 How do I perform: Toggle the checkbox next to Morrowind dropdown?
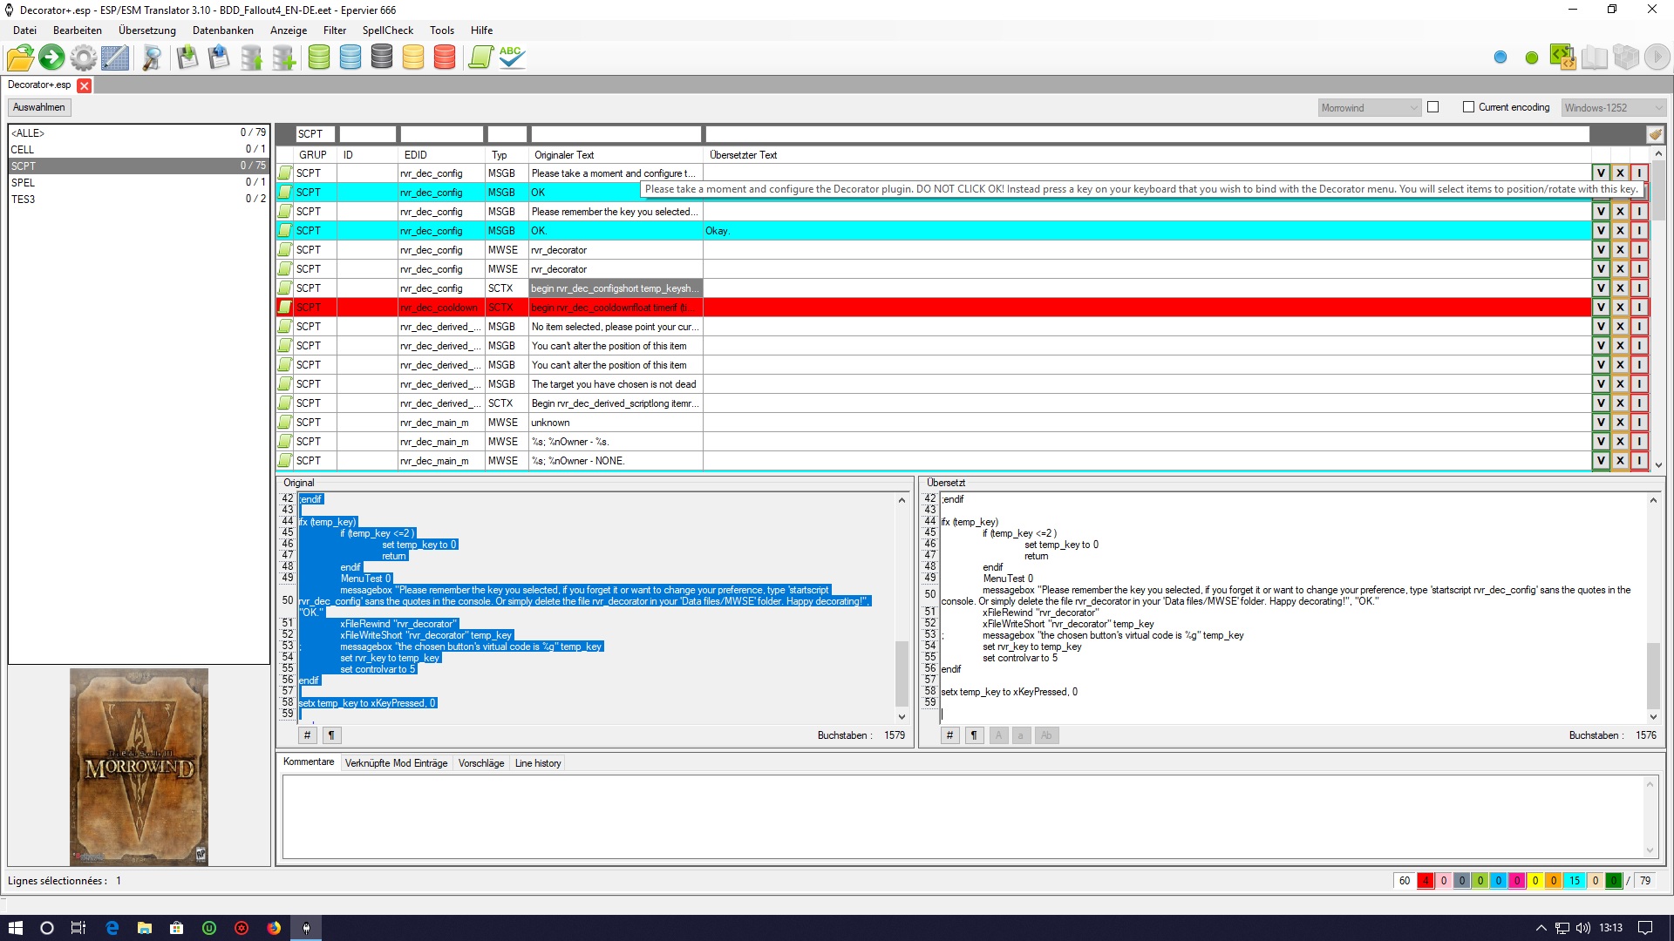click(1432, 107)
